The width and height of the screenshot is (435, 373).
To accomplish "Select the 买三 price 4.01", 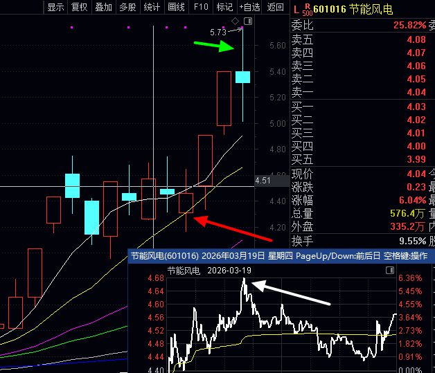I will pos(416,133).
